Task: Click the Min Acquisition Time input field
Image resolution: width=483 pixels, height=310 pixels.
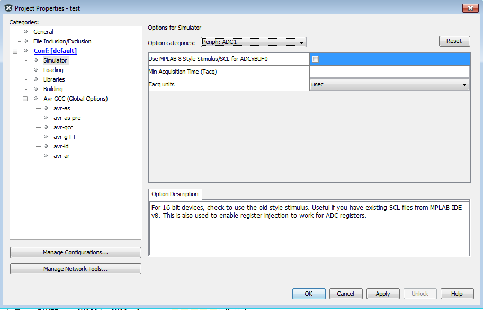Action: pos(390,72)
